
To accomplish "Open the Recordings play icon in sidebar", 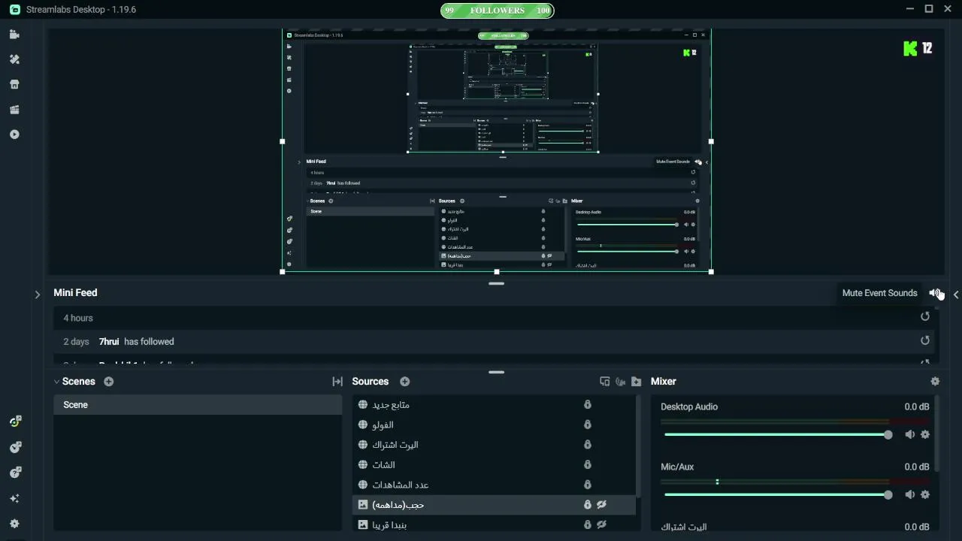I will 14,134.
